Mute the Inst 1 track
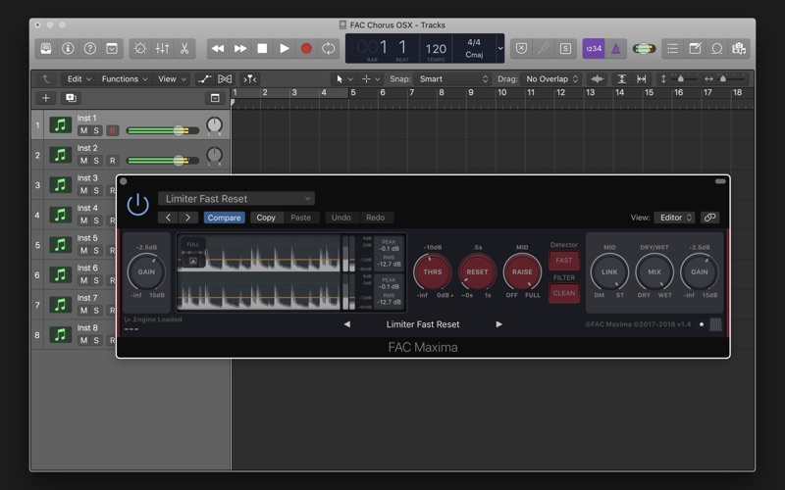Image resolution: width=785 pixels, height=490 pixels. 83,130
